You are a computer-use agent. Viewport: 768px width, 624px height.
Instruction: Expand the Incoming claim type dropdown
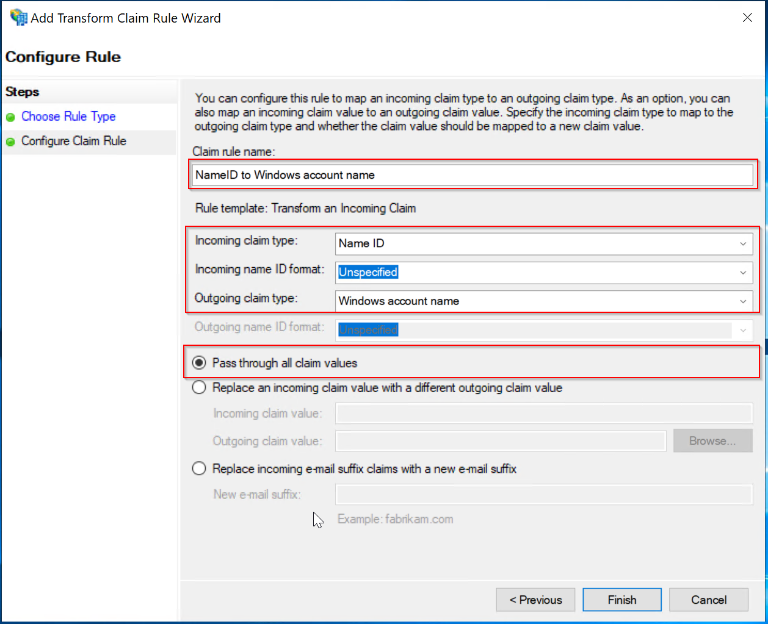[743, 244]
